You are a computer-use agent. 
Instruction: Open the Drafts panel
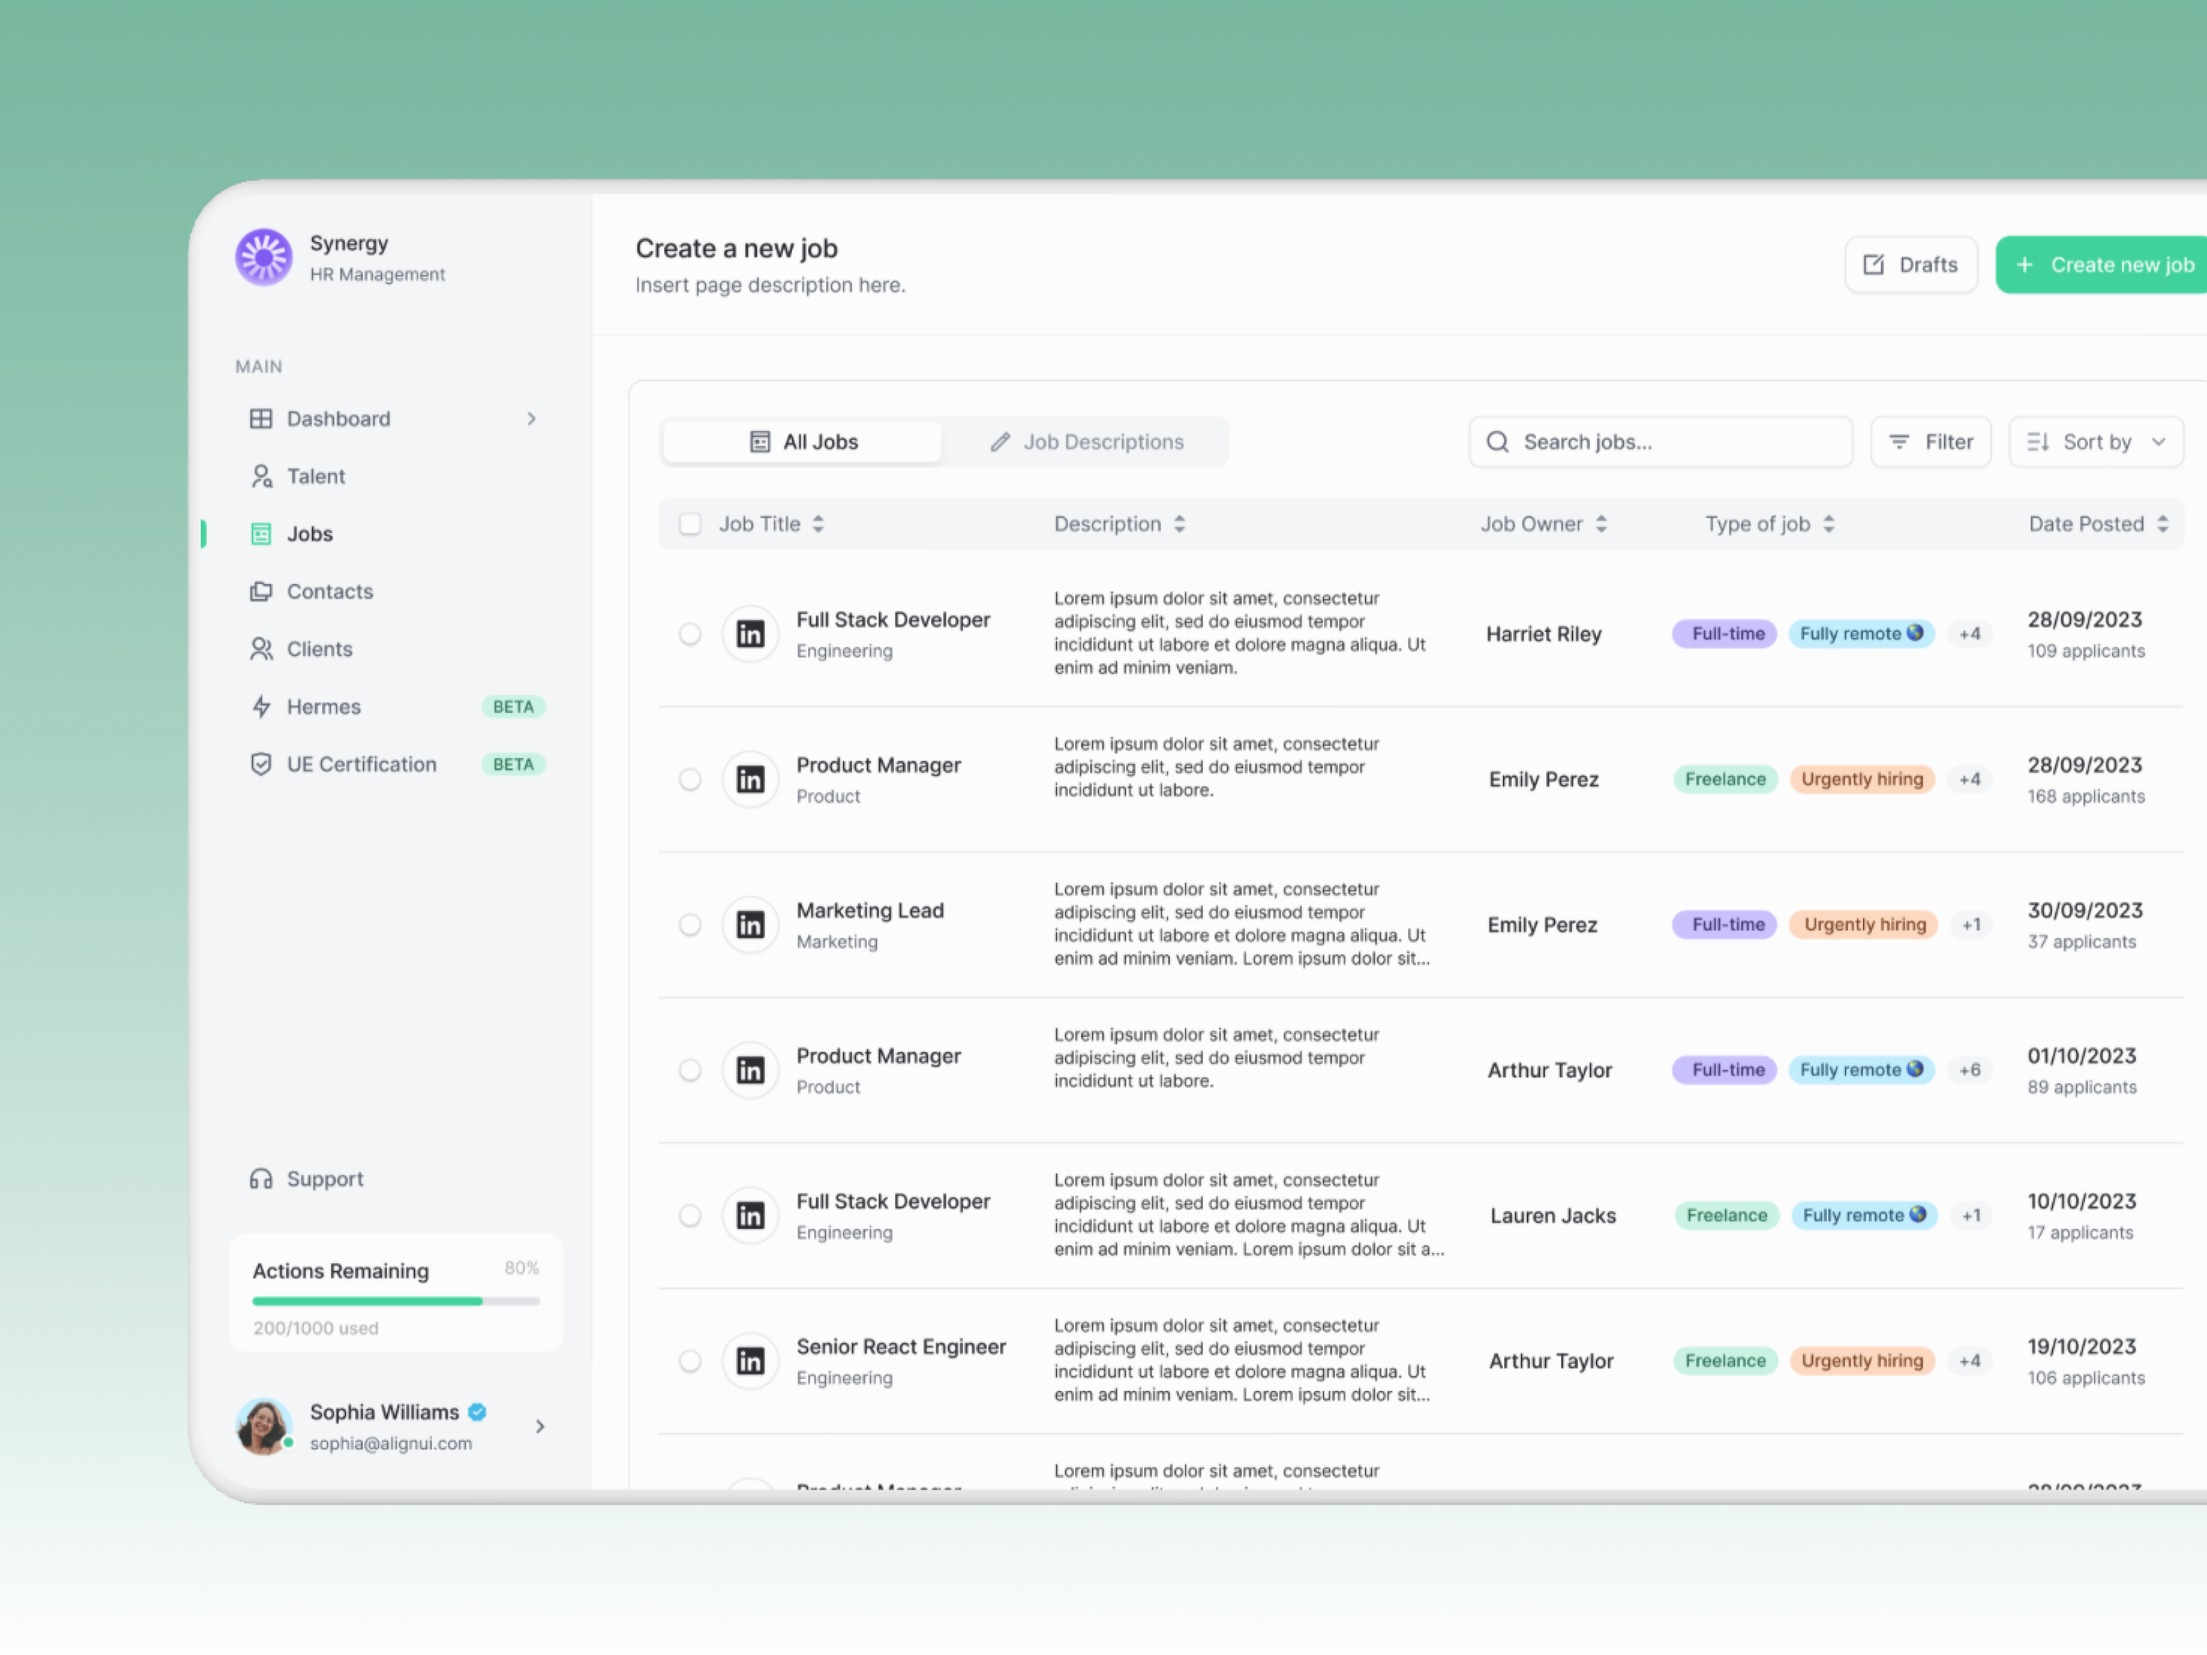[1910, 263]
